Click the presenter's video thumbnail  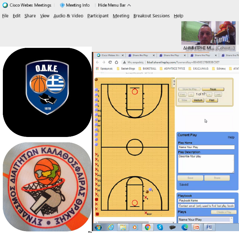(208, 36)
